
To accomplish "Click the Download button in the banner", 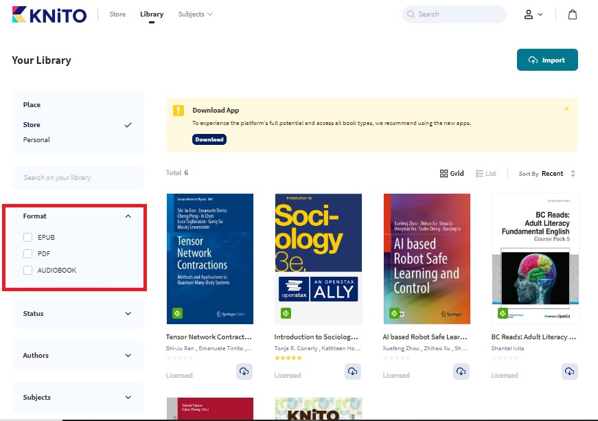I will (209, 139).
